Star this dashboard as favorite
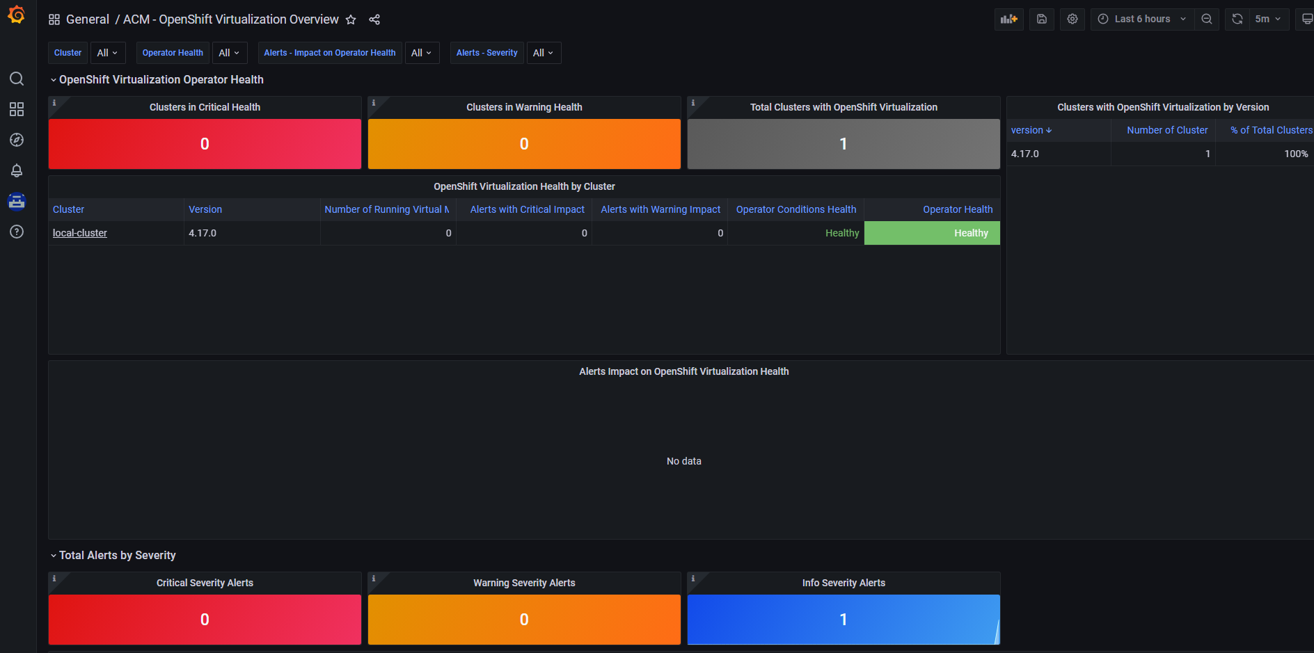Viewport: 1314px width, 653px height. point(351,19)
